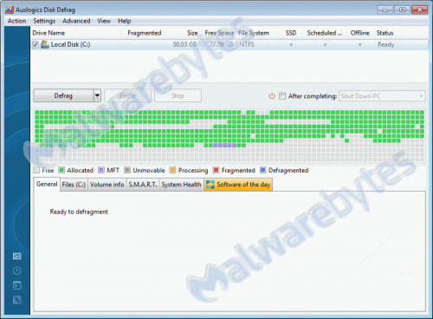Viewport: 433px width, 319px height.
Task: Click the Auslogics app icon in title bar
Action: tap(10, 10)
